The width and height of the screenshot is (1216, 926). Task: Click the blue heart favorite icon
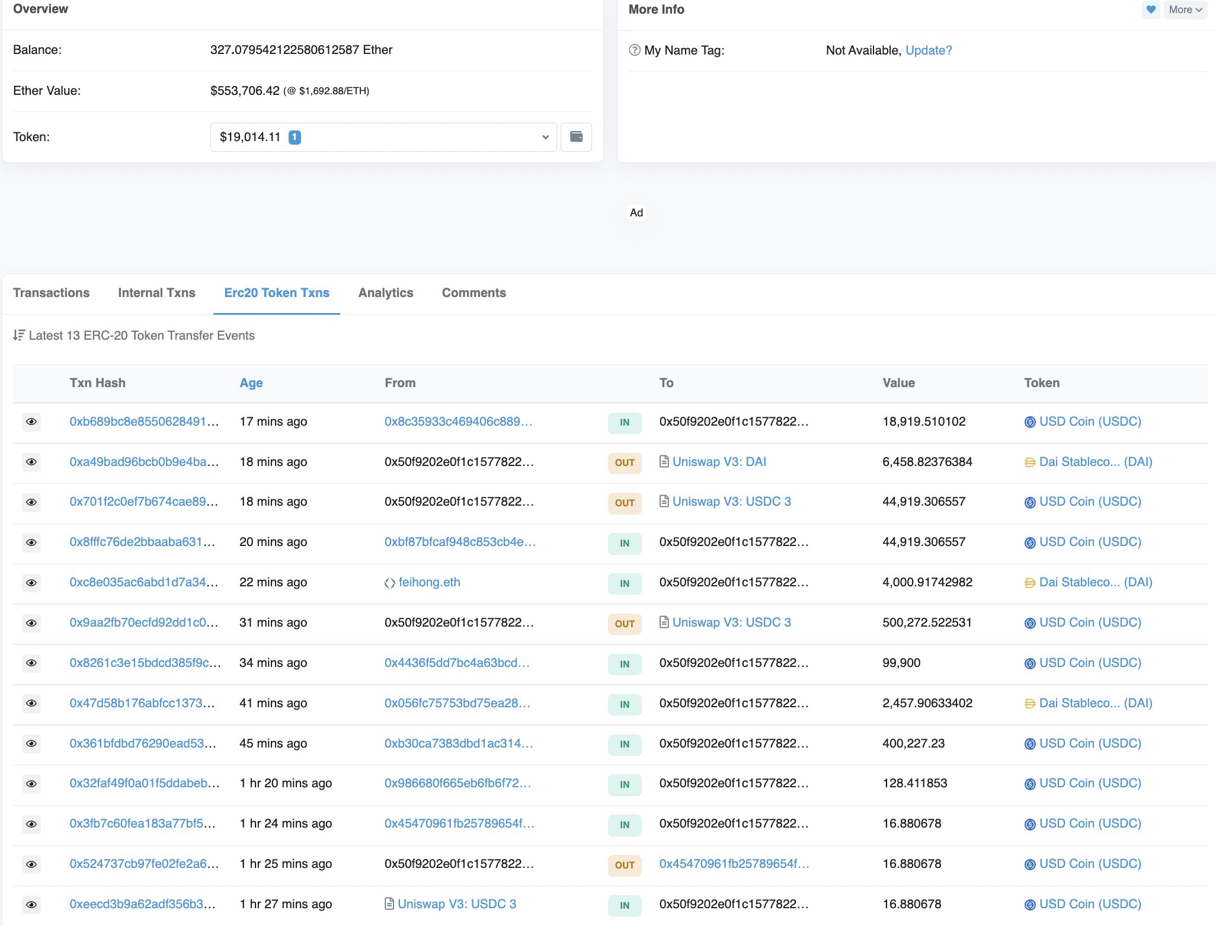(x=1151, y=9)
